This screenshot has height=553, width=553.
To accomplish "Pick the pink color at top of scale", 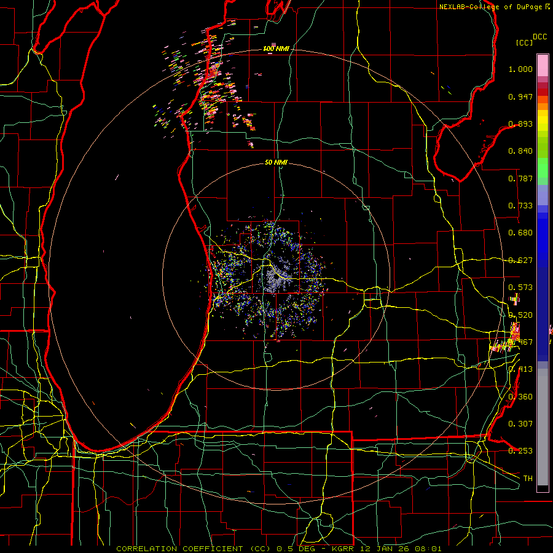I will coord(543,65).
